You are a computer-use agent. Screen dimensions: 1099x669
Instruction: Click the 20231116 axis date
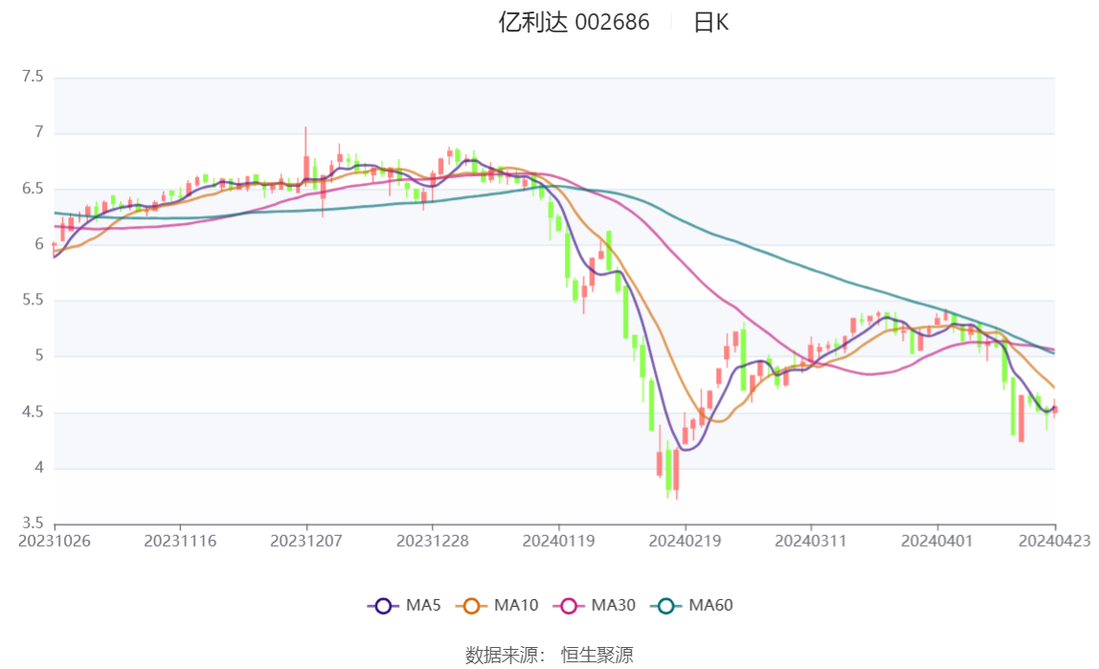pos(180,541)
